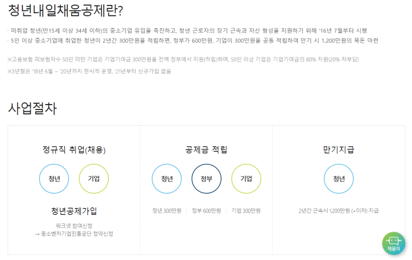412x260 pixels.
Task: Click the 기업 circle under 정규직 취업(채용)
Action: click(94, 179)
